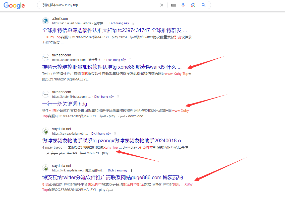This screenshot has height=199, width=285.
Task: Open the on-screen keyboard icon
Action: (173, 5)
